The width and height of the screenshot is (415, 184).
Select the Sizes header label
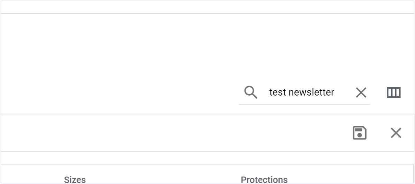(x=75, y=180)
